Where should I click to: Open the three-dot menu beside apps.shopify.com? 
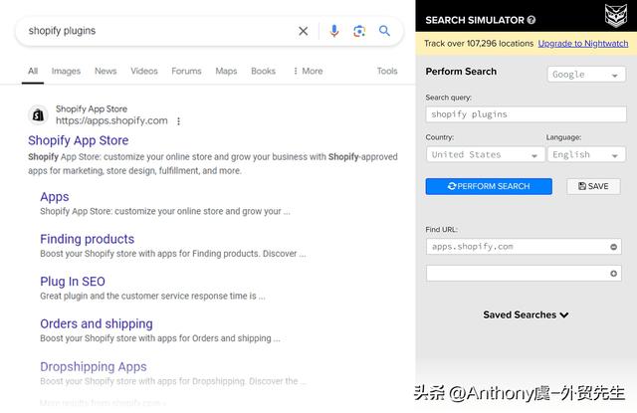coord(179,121)
